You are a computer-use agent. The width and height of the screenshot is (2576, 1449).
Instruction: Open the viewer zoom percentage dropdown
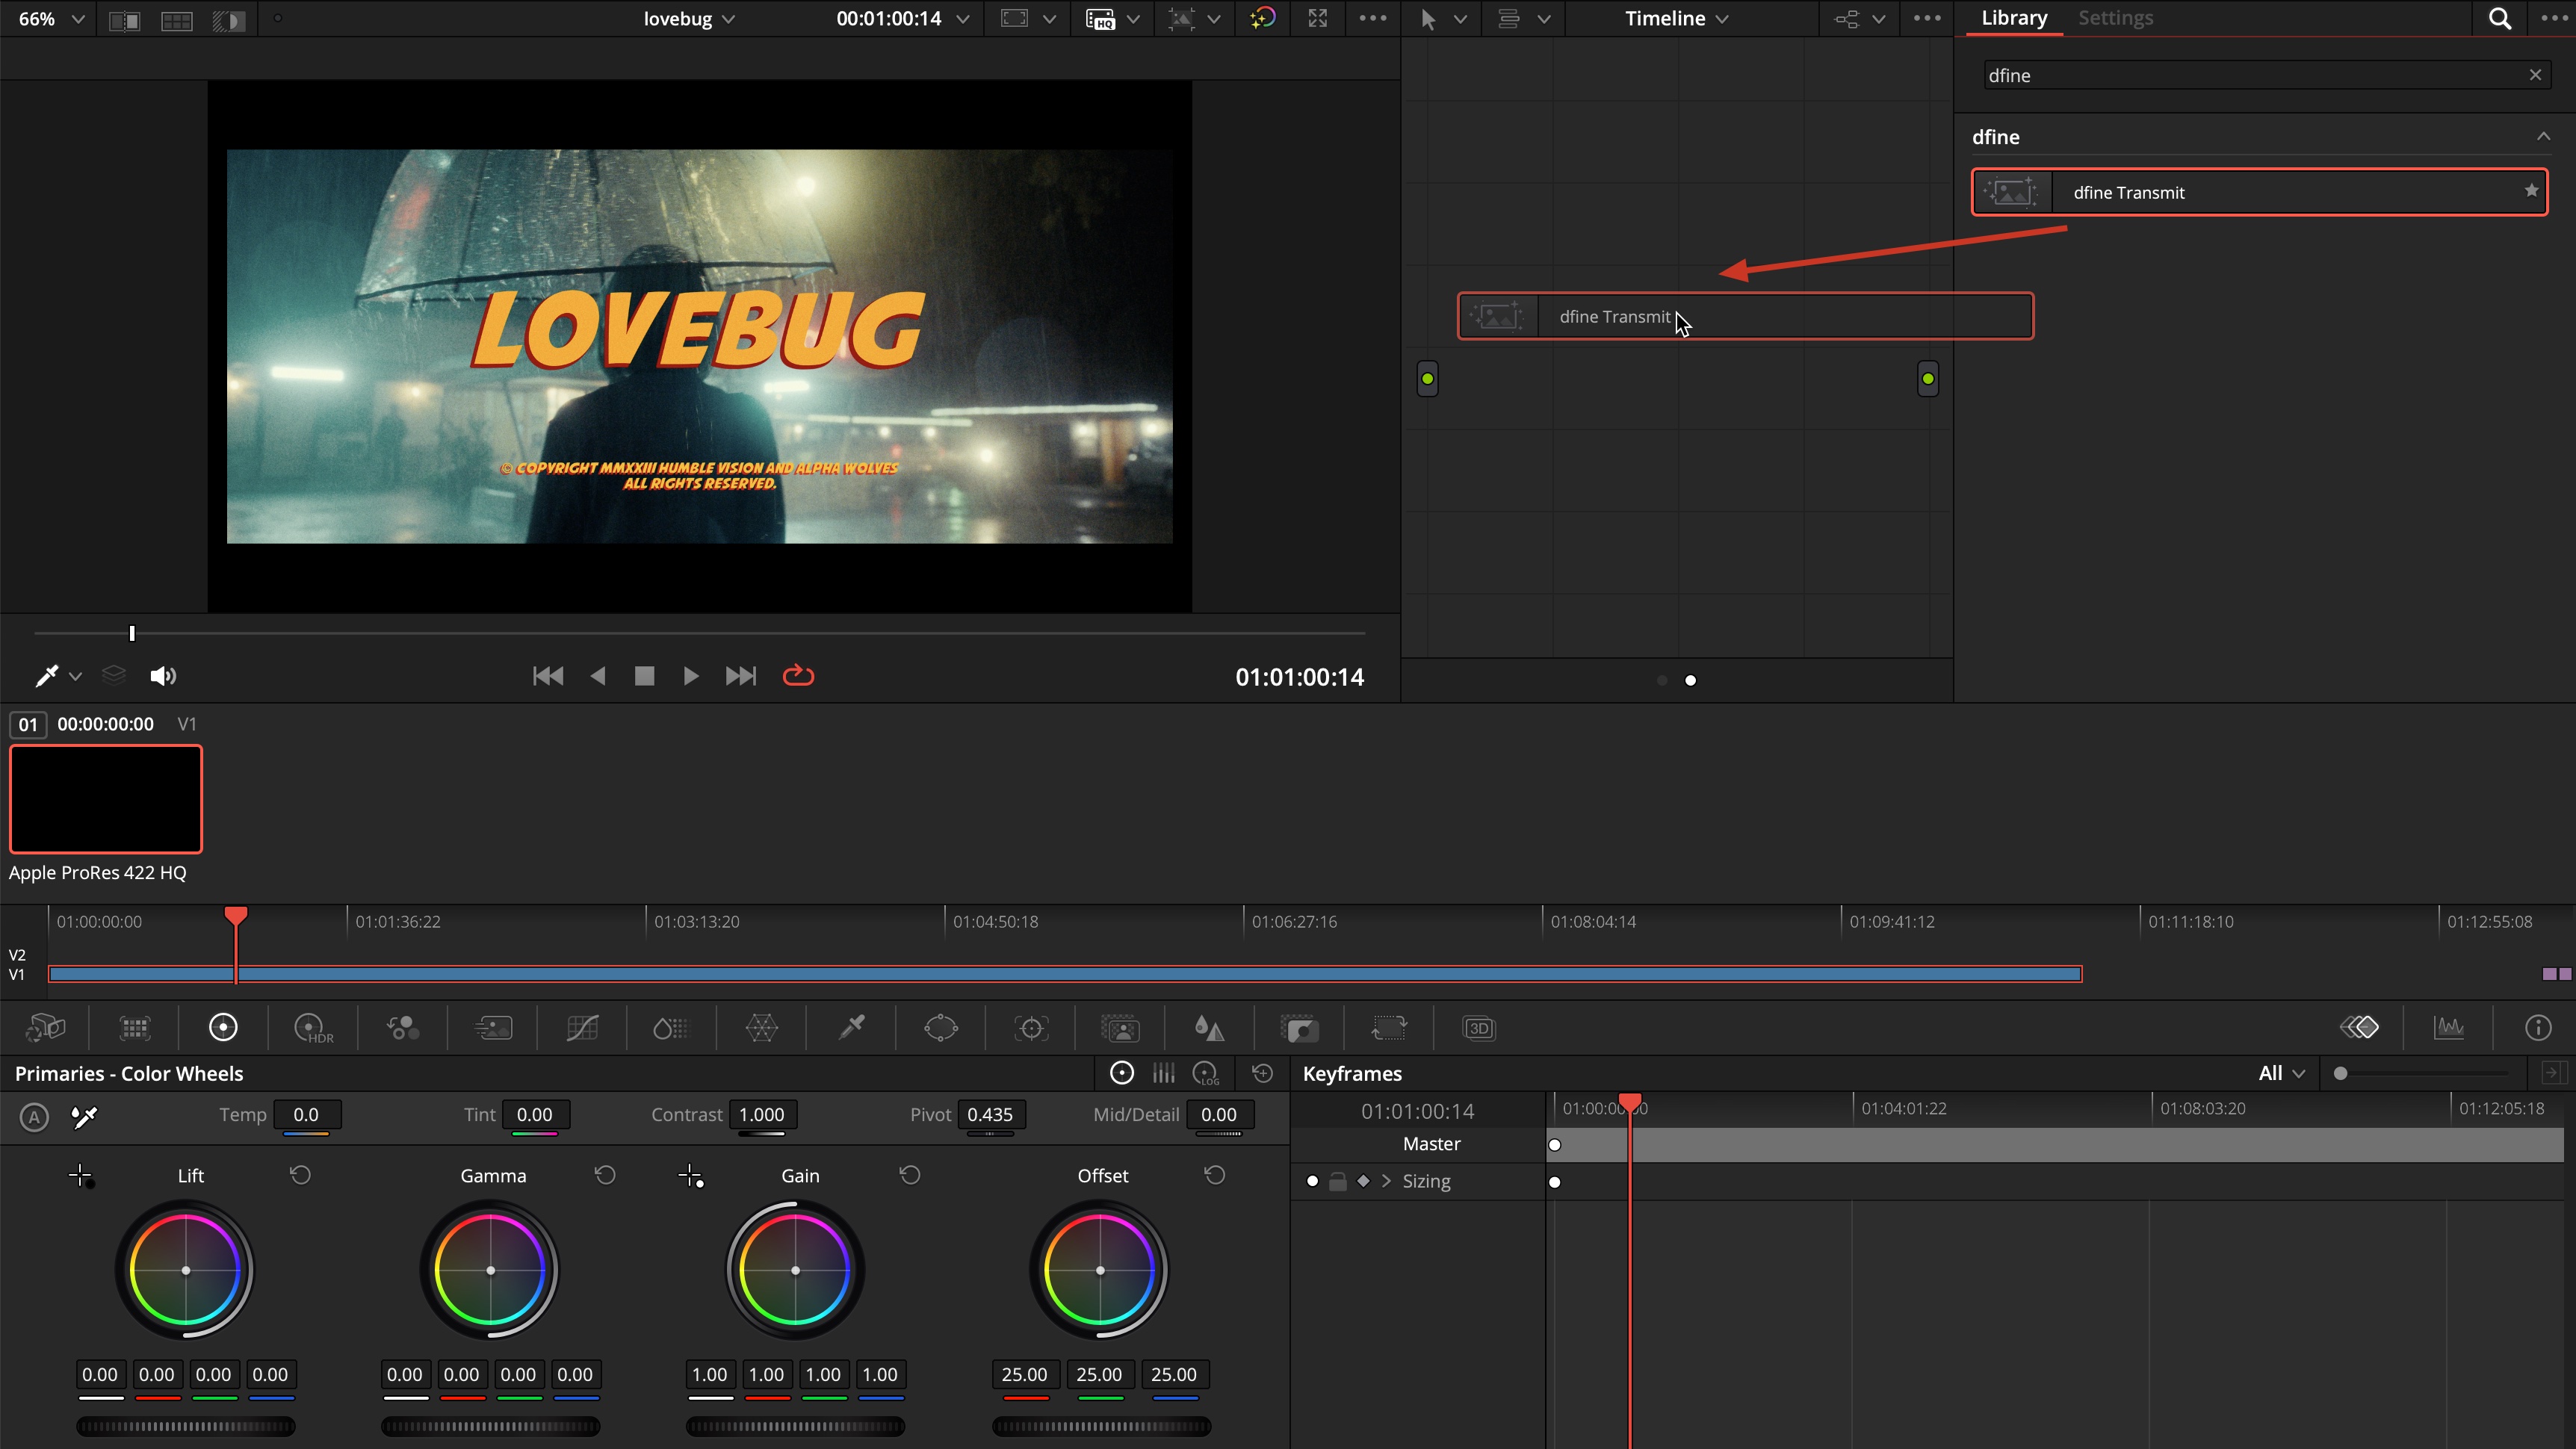pyautogui.click(x=52, y=19)
